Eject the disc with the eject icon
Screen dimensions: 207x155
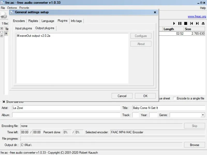point(203,24)
